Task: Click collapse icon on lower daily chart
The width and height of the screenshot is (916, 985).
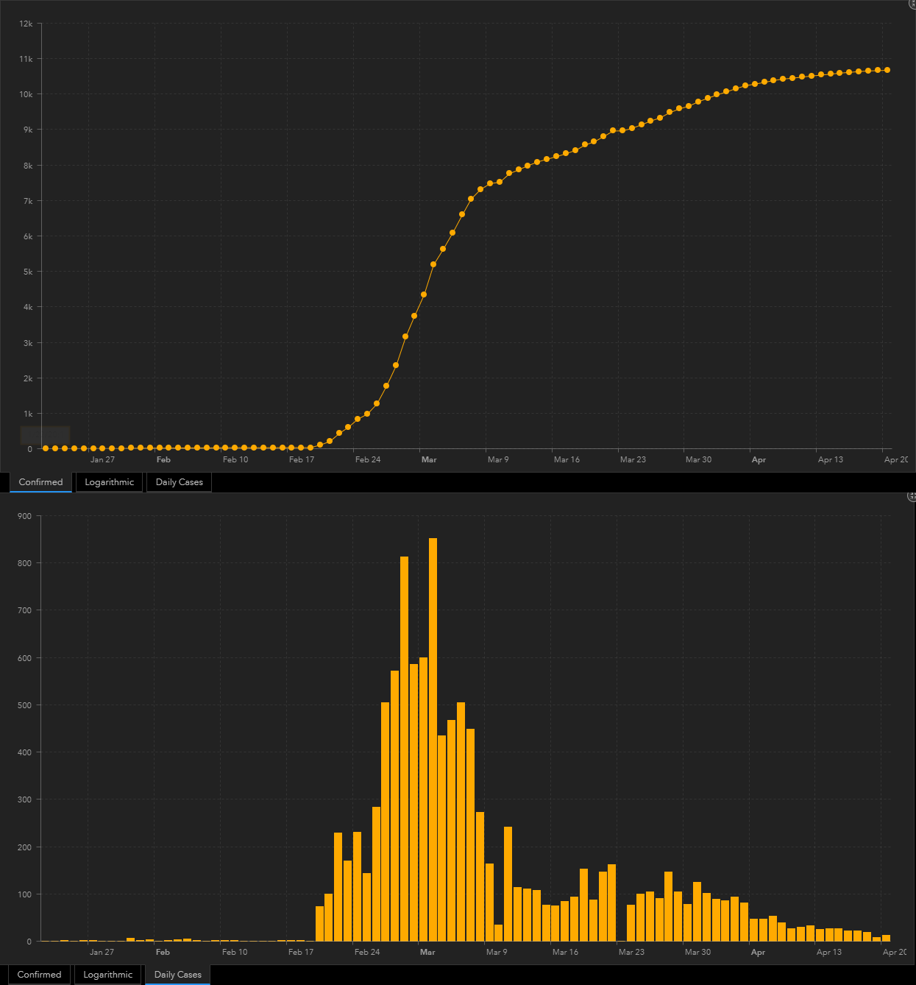Action: pos(912,496)
